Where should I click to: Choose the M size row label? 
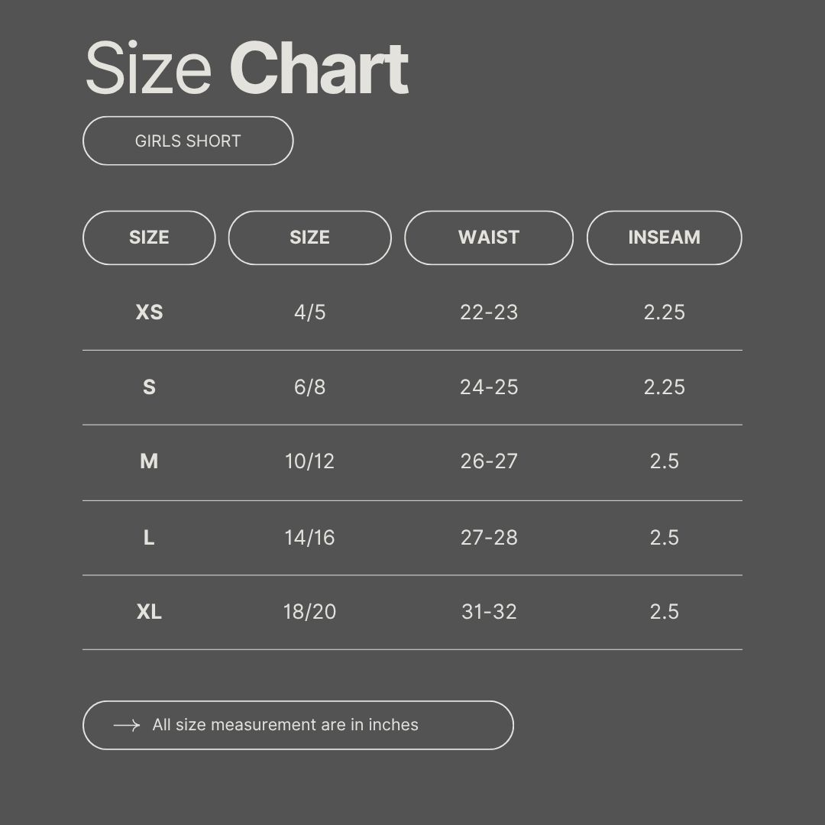pyautogui.click(x=149, y=461)
